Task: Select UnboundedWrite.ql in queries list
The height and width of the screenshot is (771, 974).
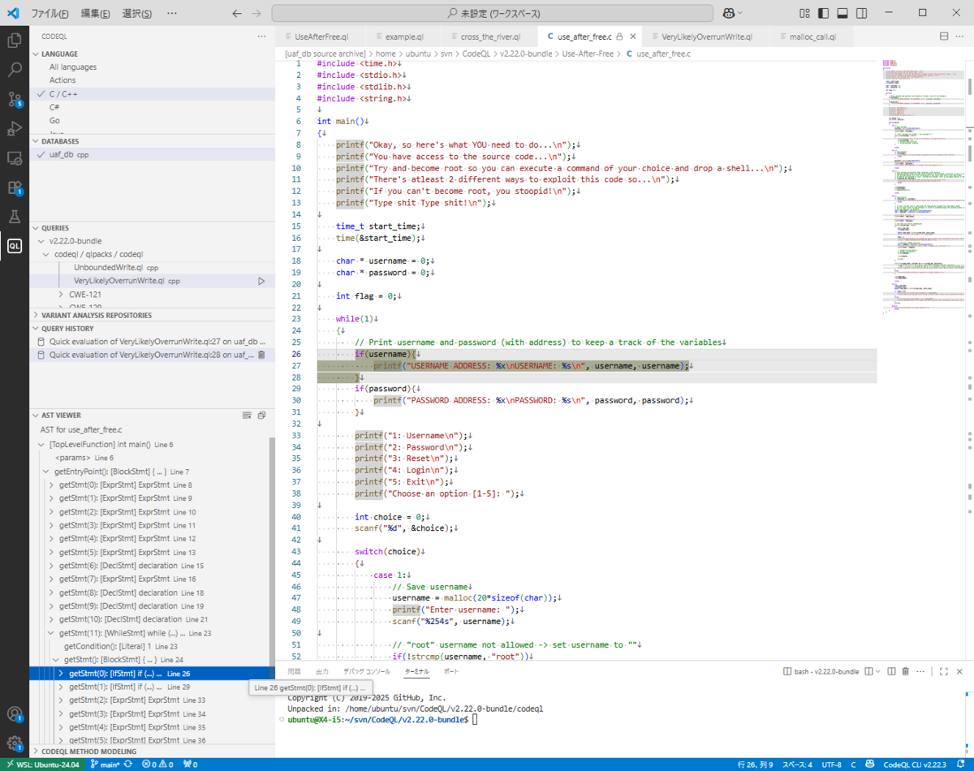Action: 153,267
